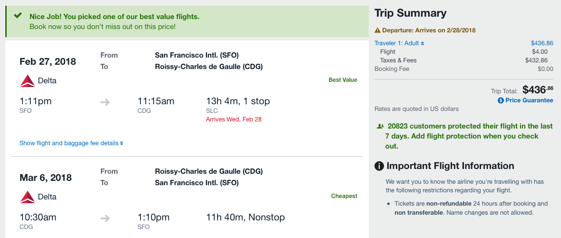Click the SLC stop code under 1 stop
This screenshot has width=561, height=238.
(212, 111)
